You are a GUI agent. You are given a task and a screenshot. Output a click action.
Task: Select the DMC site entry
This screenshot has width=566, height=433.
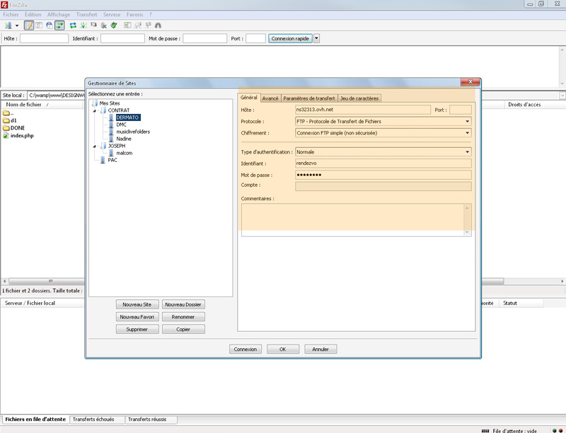(121, 125)
